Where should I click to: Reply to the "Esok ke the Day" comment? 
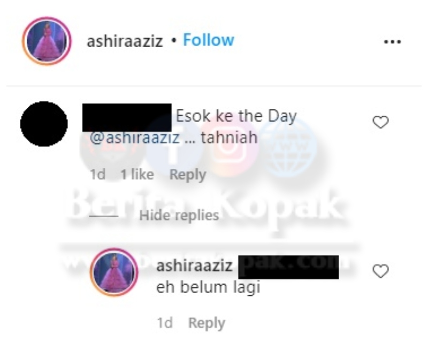point(188,175)
